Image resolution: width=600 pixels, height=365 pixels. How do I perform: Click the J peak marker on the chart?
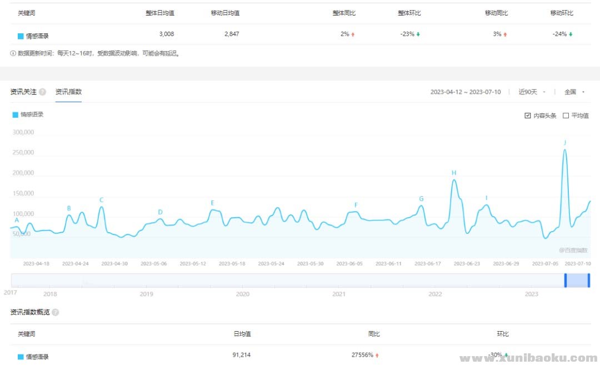pos(565,143)
